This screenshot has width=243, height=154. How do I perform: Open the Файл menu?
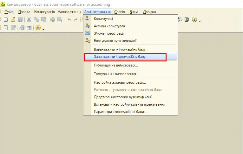point(9,12)
